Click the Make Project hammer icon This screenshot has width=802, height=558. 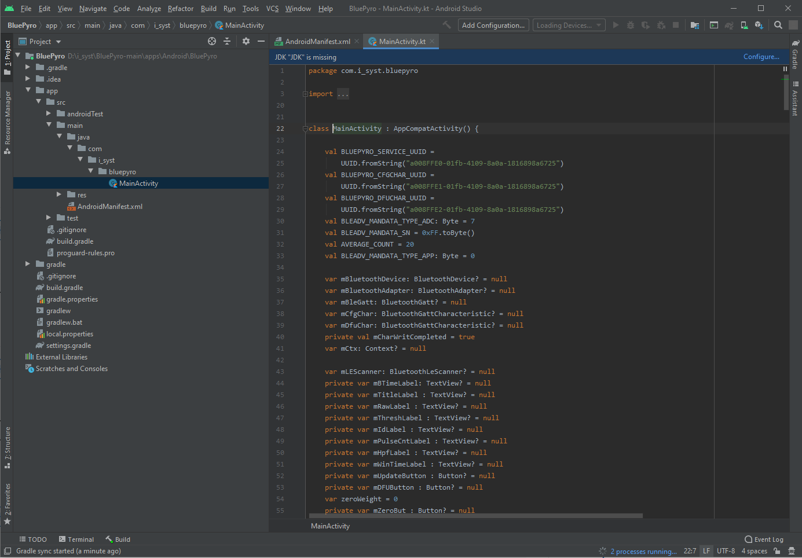click(x=446, y=25)
